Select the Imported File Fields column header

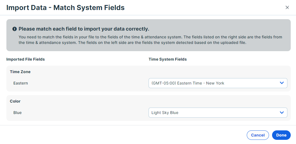point(26,59)
